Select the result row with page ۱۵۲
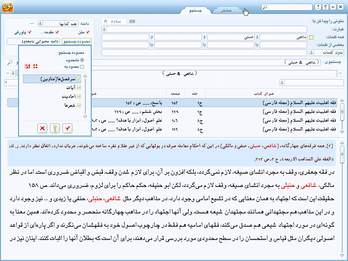 click(x=172, y=103)
